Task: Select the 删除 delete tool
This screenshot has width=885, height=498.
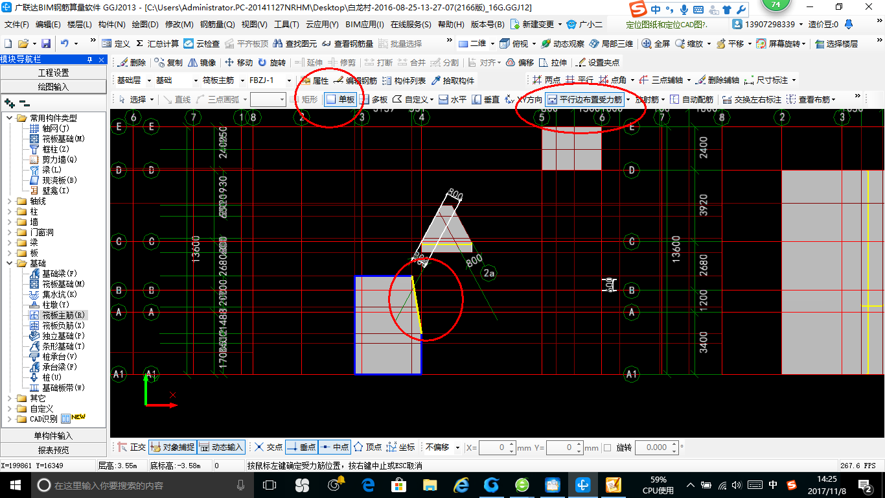Action: [132, 62]
